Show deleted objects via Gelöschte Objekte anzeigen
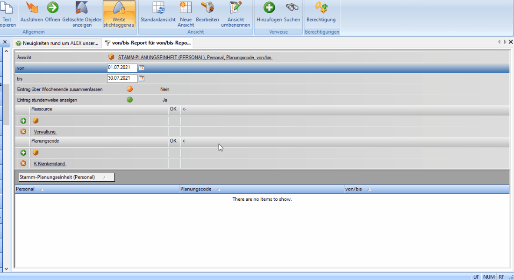The image size is (514, 280). point(82,8)
